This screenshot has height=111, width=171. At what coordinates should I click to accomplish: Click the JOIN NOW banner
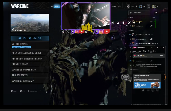tap(147, 85)
